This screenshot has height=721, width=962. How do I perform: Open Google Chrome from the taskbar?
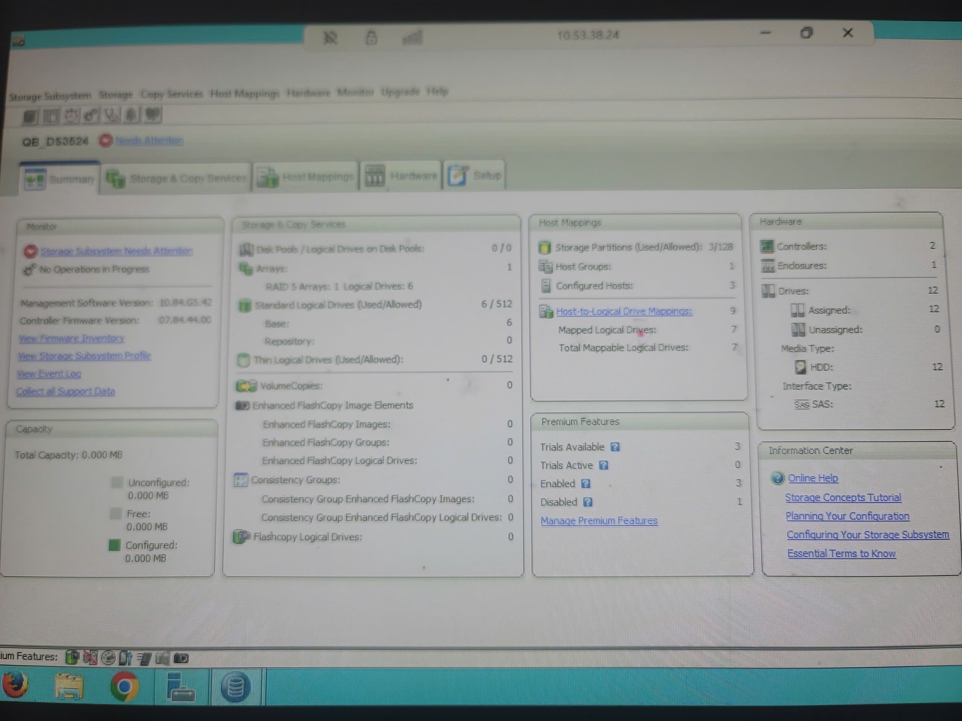click(124, 687)
